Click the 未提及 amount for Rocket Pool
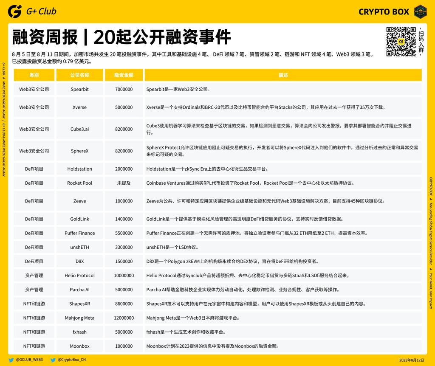 (124, 183)
